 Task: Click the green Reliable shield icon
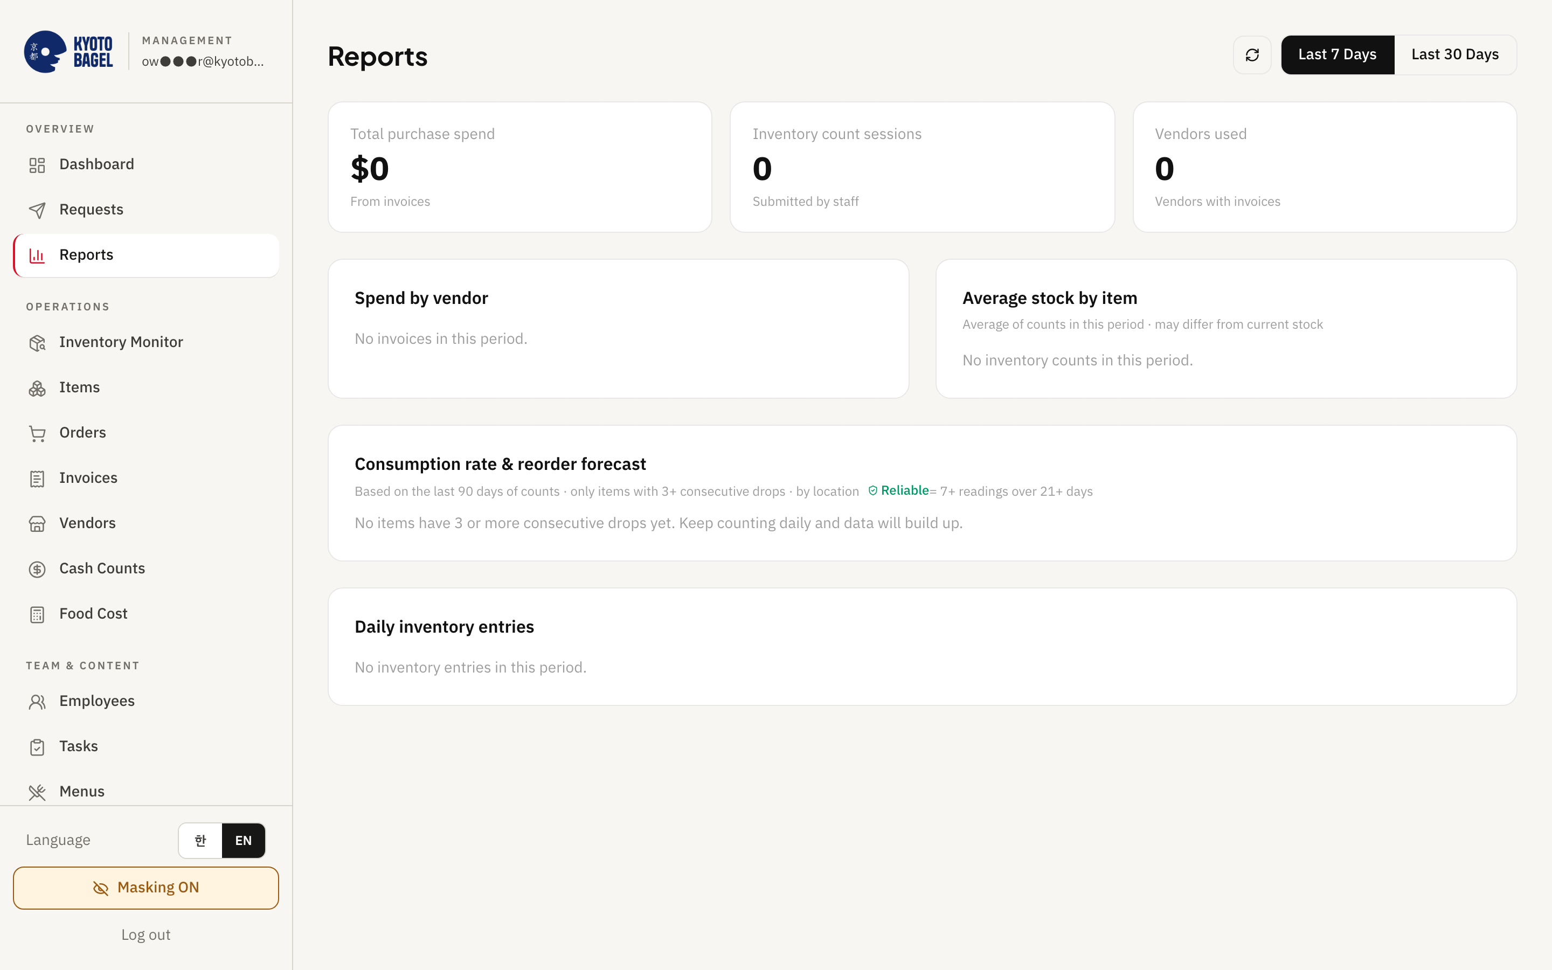pos(873,491)
